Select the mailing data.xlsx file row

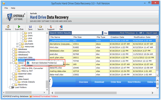coord(103,71)
